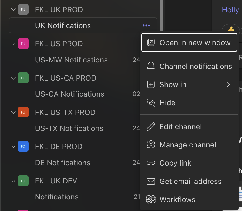The image size is (242, 211).
Task: Choose Edit channel
Action: tap(189, 127)
